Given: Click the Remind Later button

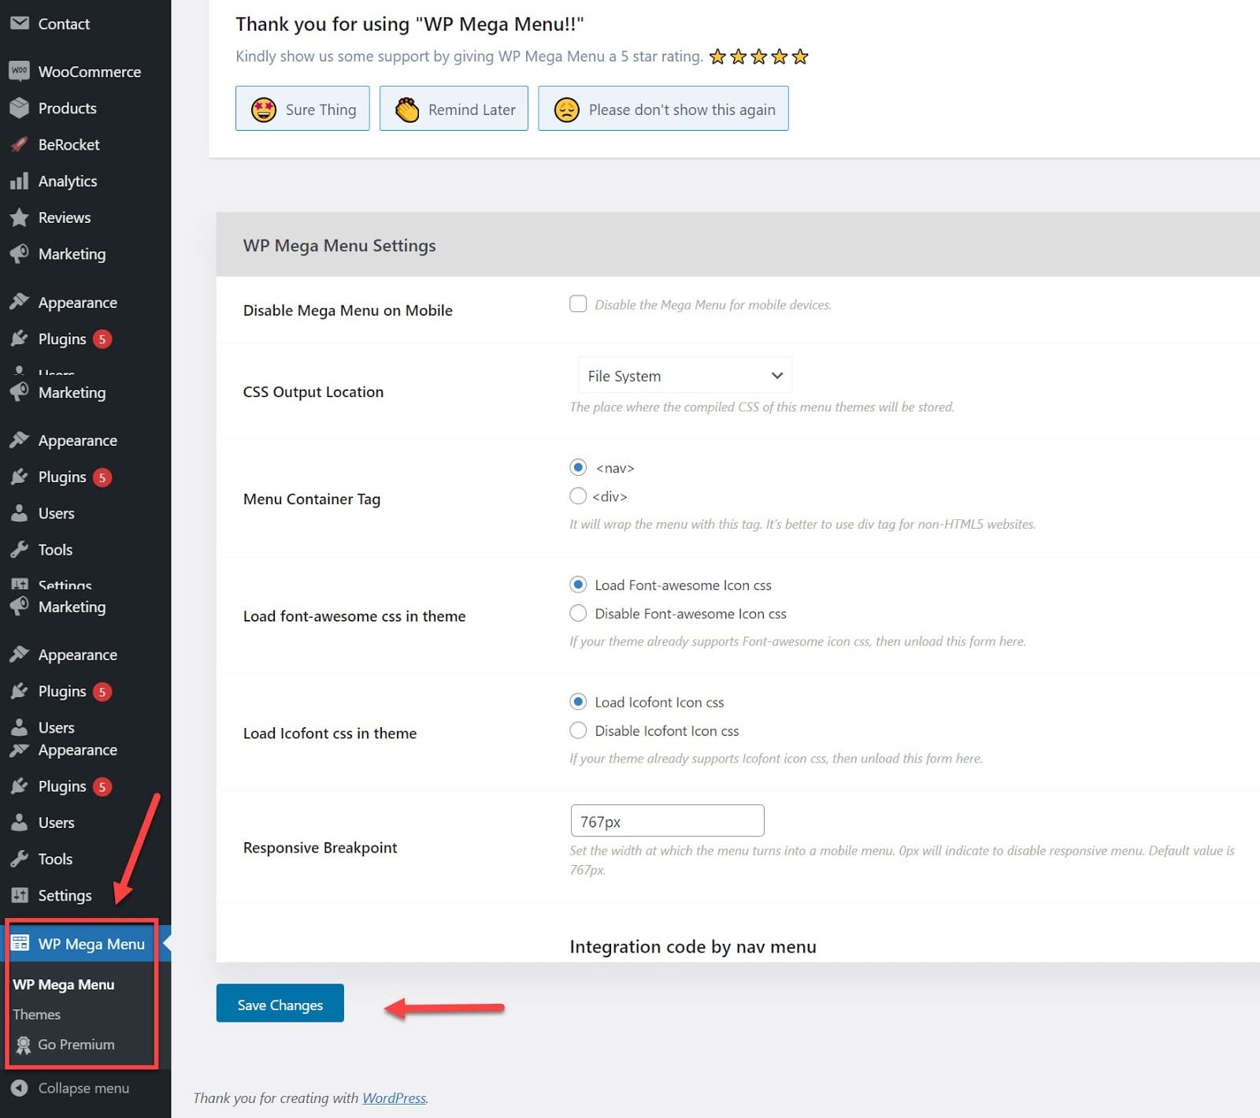Looking at the screenshot, I should pos(454,109).
